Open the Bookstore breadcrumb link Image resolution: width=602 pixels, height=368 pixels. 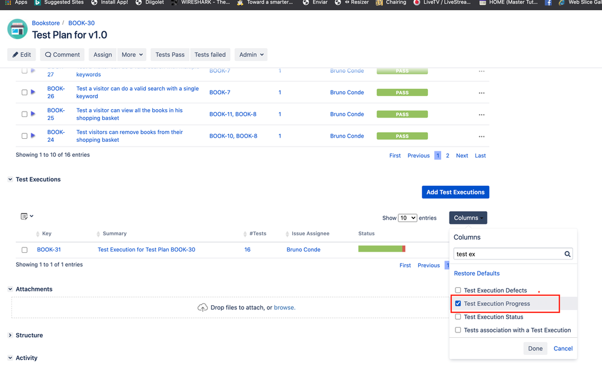point(46,23)
